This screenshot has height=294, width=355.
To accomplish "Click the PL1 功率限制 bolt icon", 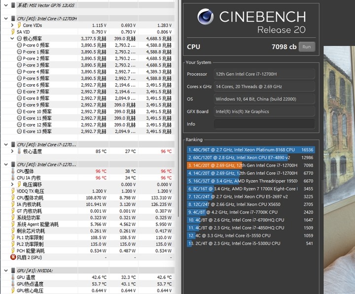I will (13, 237).
